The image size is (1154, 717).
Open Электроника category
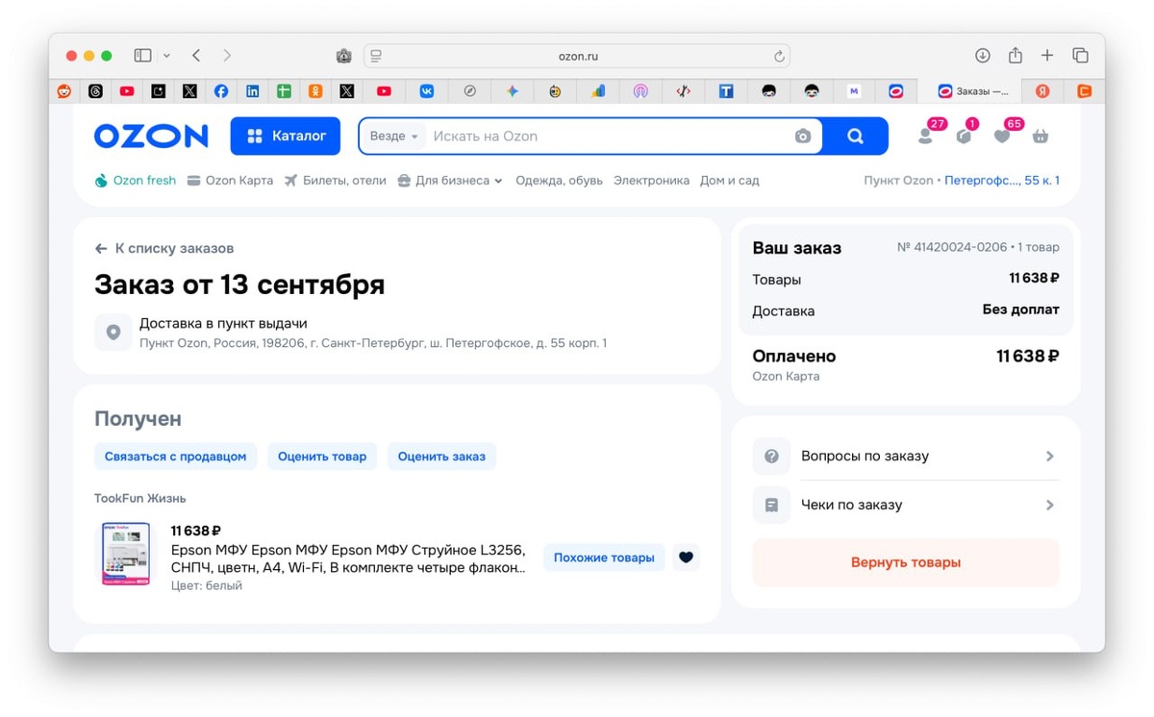pos(651,181)
